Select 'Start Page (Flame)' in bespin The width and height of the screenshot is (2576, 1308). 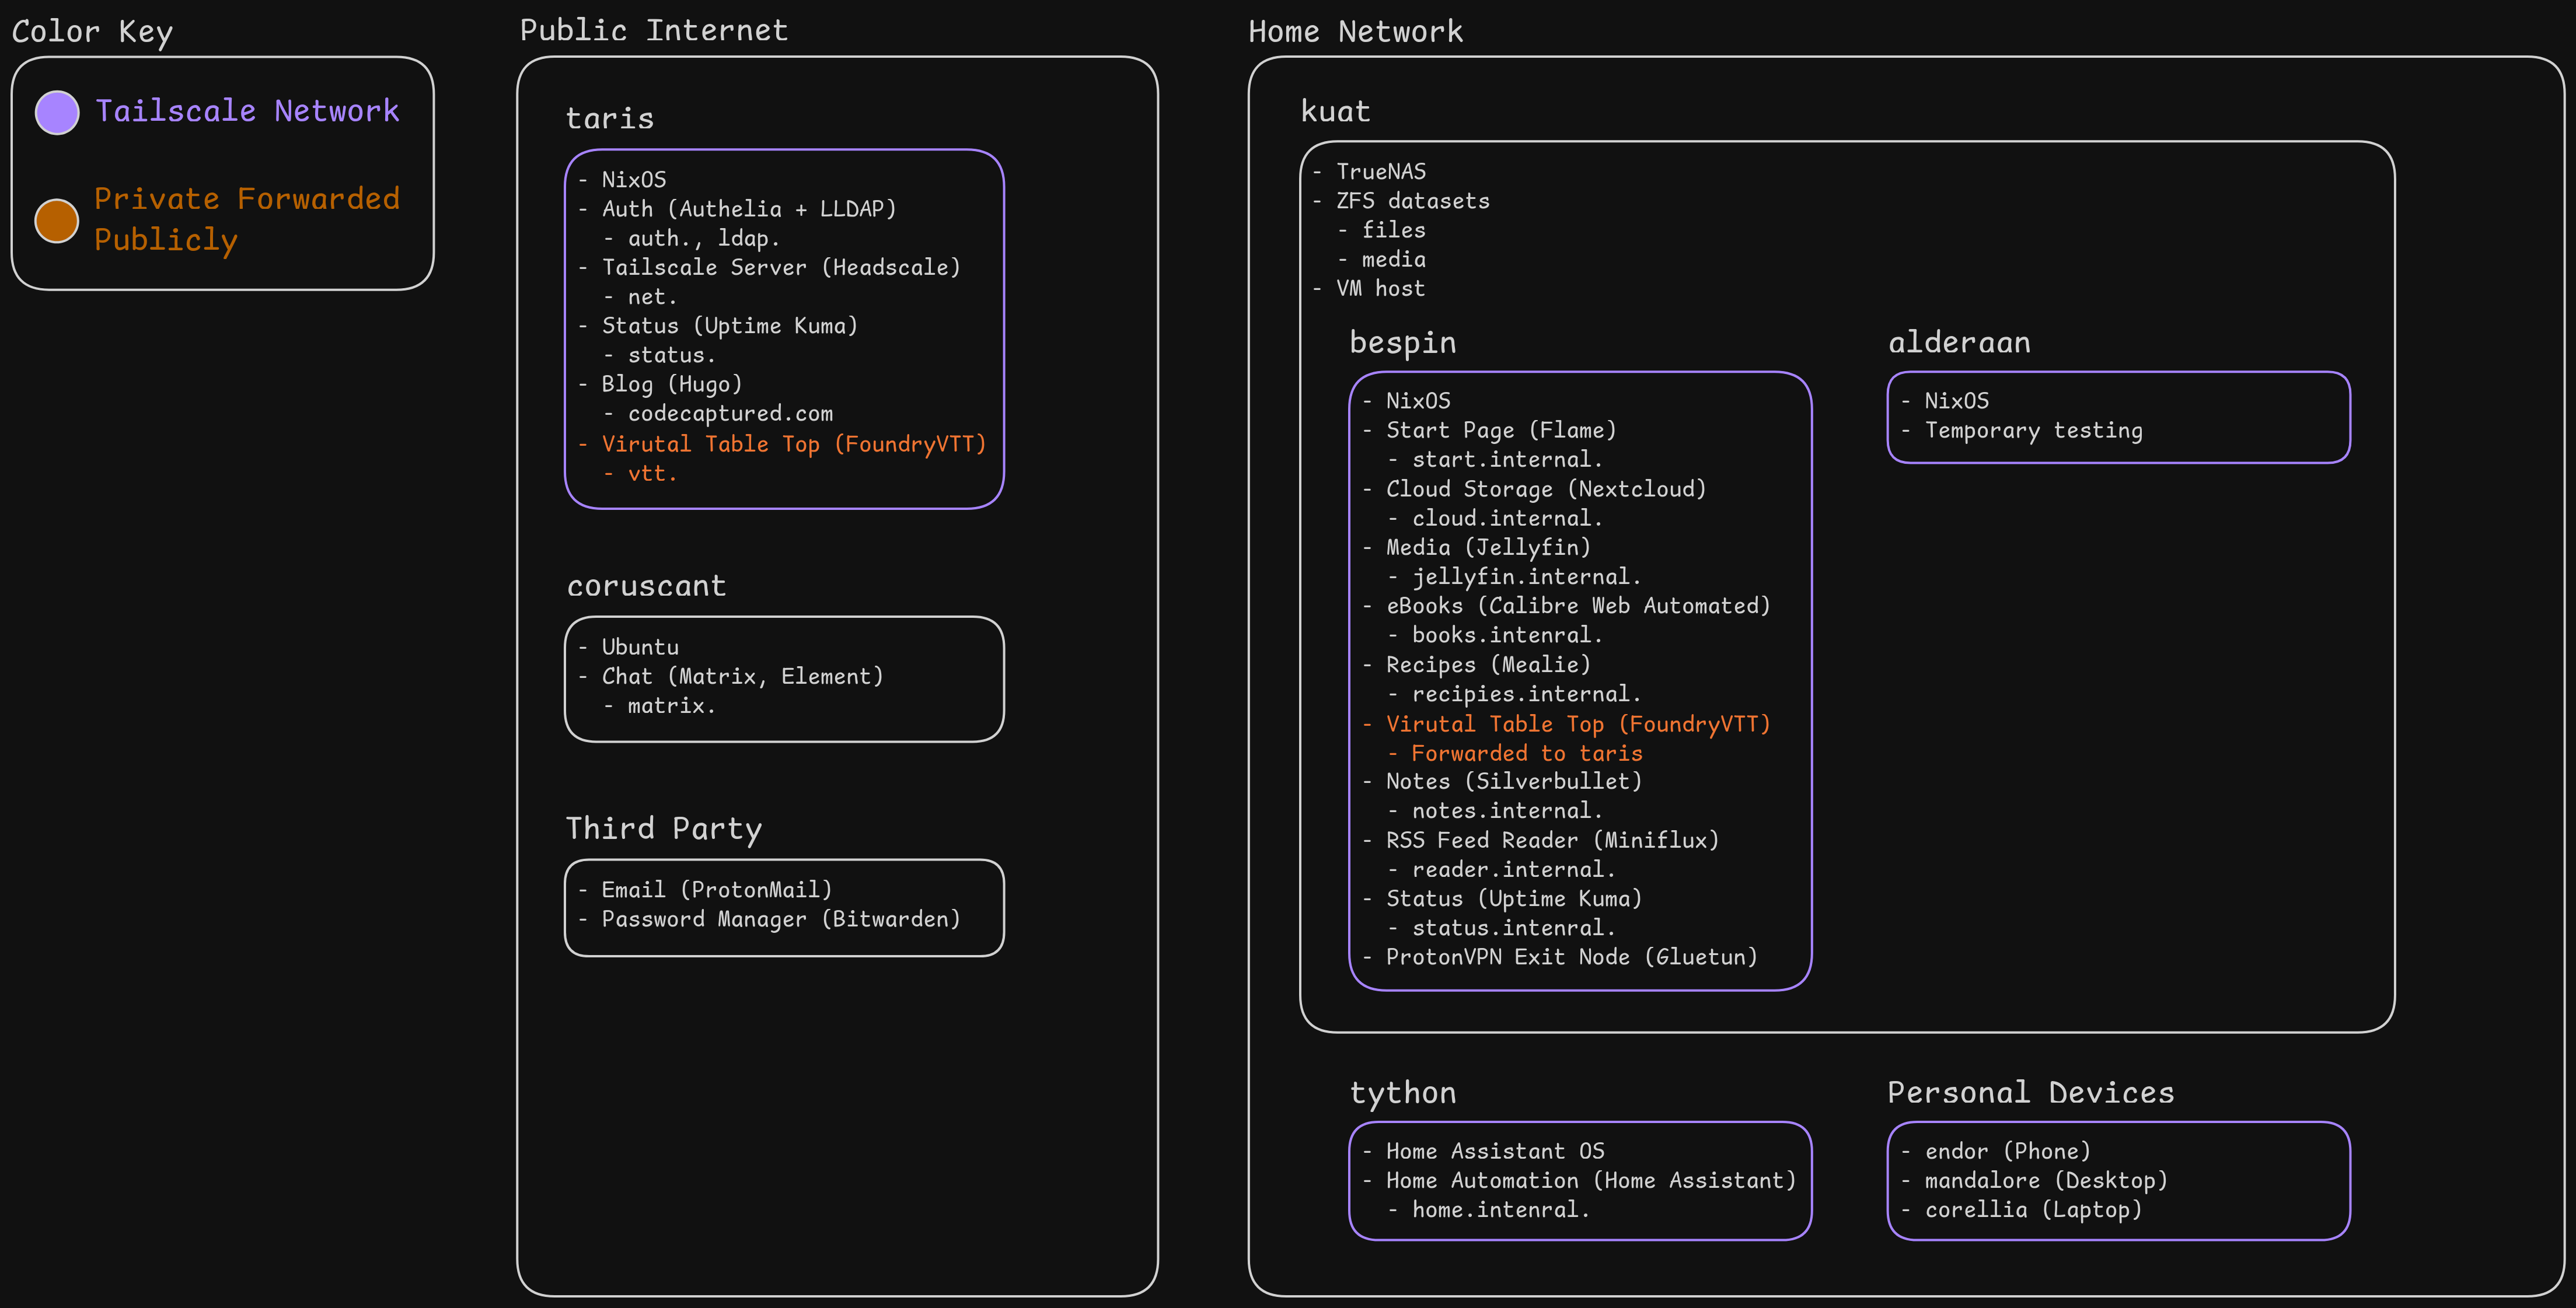(x=1501, y=430)
